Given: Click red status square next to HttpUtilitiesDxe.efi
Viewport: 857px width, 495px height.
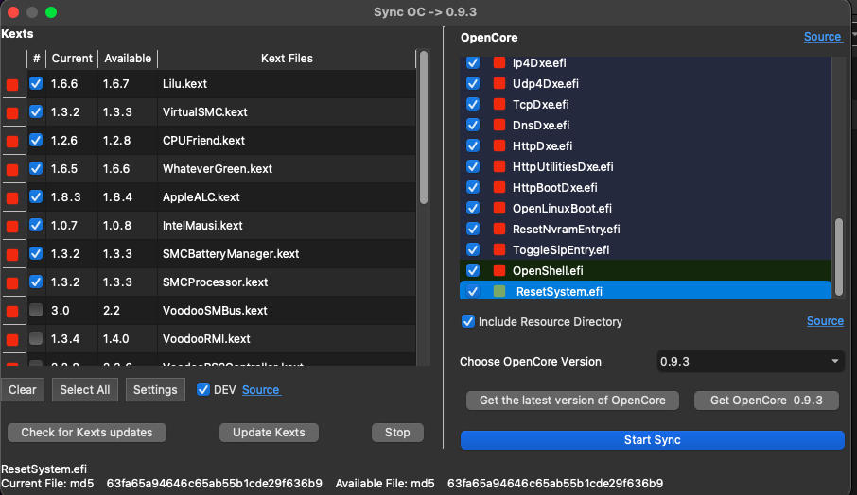Looking at the screenshot, I should click(x=499, y=166).
